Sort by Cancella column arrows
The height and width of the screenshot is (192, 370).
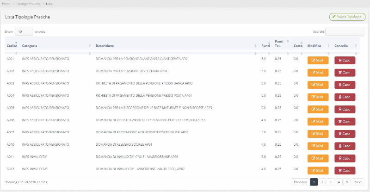356,46
